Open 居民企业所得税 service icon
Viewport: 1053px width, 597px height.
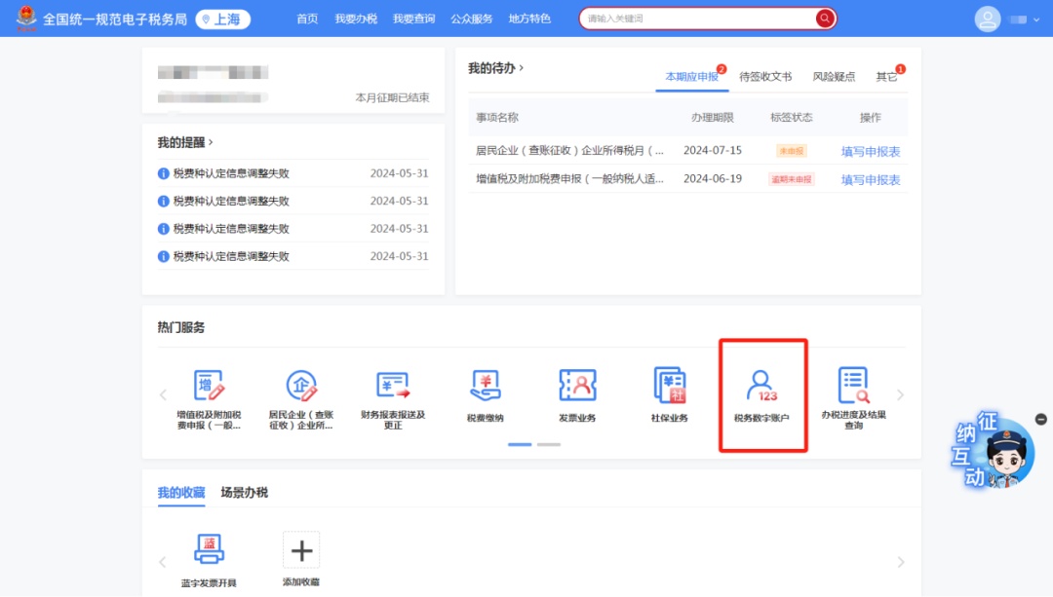301,387
